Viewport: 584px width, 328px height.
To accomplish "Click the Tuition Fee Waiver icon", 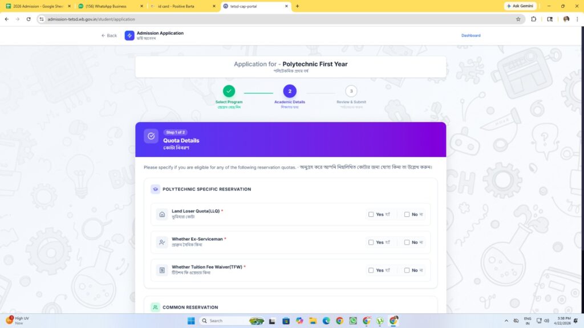I will pos(162,270).
